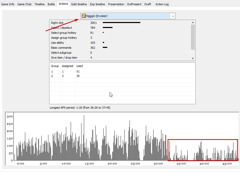Switch to the Timeline tab
Viewport: 240px width, 172px height.
pyautogui.click(x=39, y=4)
